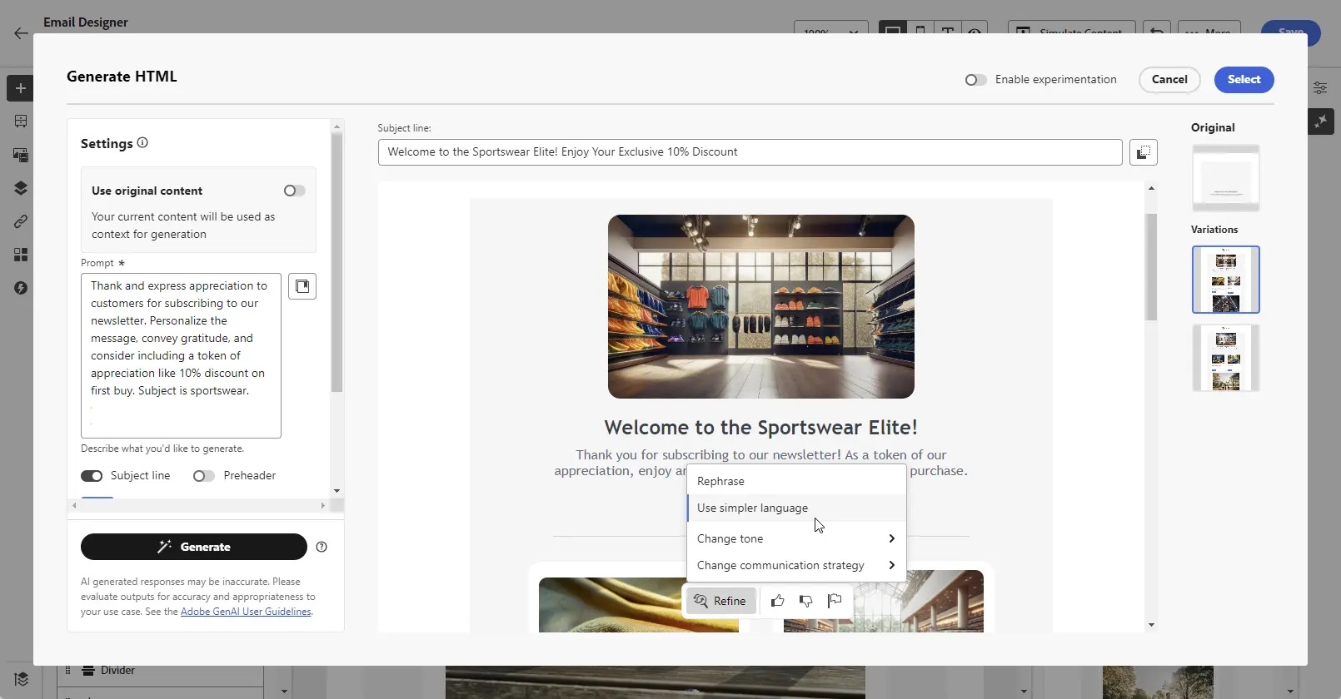
Task: Click the sportswear store hero image
Action: pos(760,306)
